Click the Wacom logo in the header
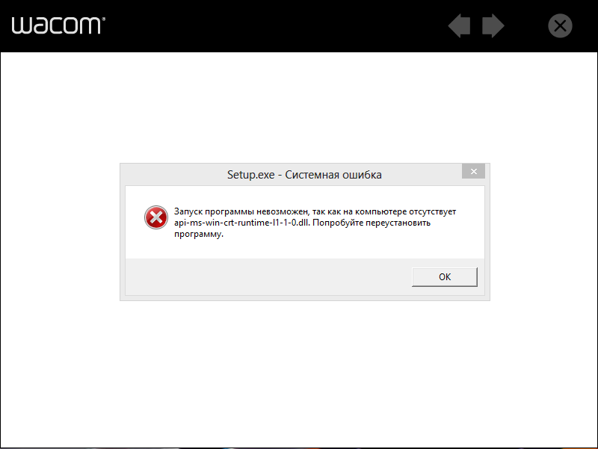598x449 pixels. (58, 25)
